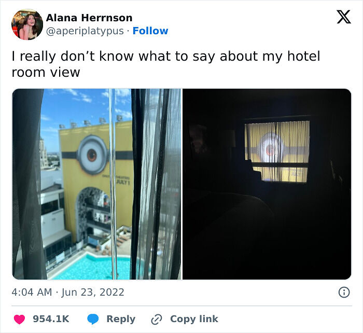The image size is (363, 333).
Task: Click the Jun 23, 2022 date
Action: 93,293
